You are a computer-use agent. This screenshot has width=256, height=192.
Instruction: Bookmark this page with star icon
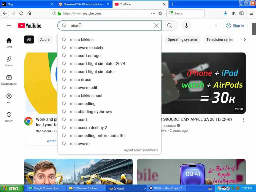pos(160,13)
